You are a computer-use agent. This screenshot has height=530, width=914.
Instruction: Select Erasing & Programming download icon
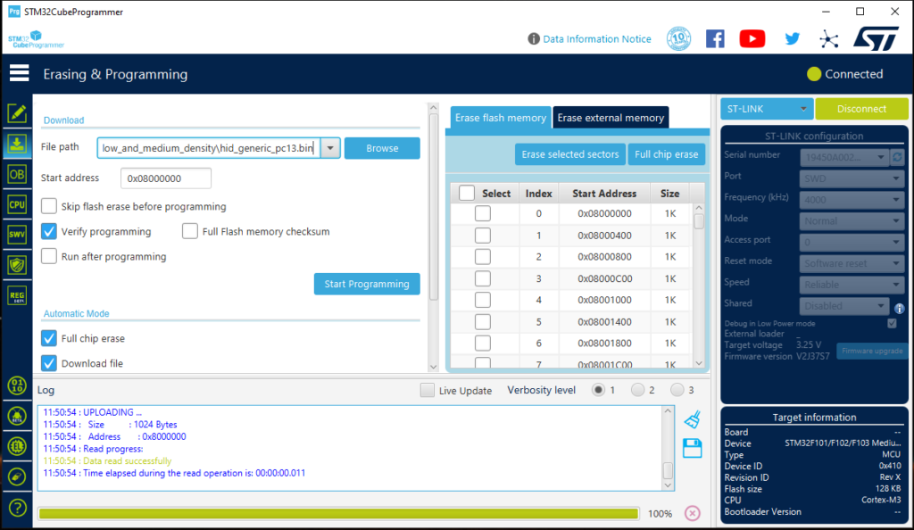click(x=17, y=144)
